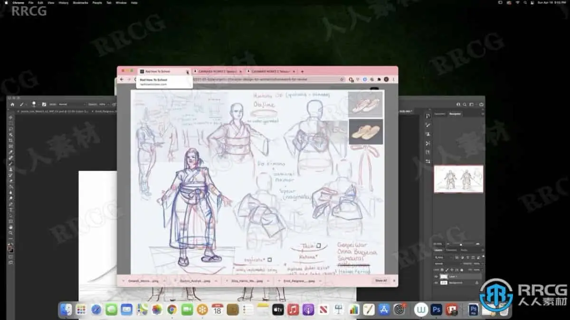Screen dimensions: 570x320
Task: Select the Hand tool in Photoshop toolbar
Action: pyautogui.click(x=10, y=227)
